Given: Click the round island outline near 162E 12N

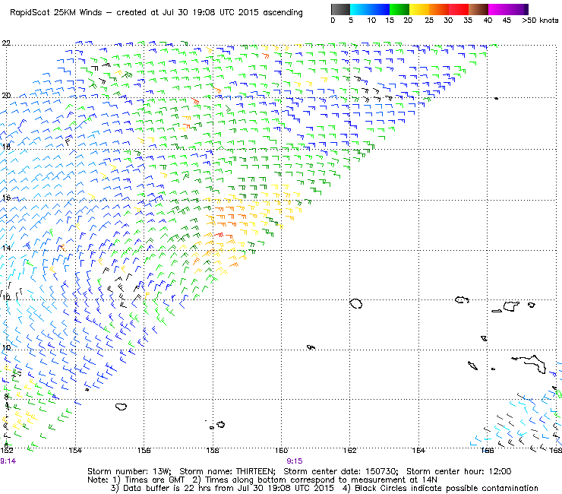Looking at the screenshot, I should [x=356, y=303].
